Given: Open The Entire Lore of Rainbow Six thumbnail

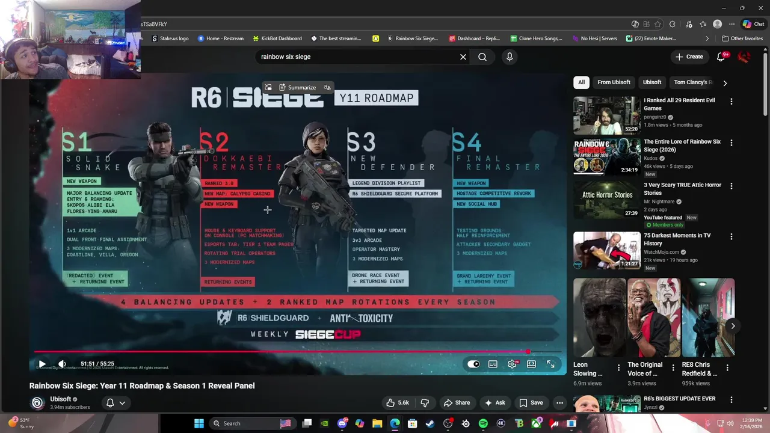Looking at the screenshot, I should [x=606, y=156].
